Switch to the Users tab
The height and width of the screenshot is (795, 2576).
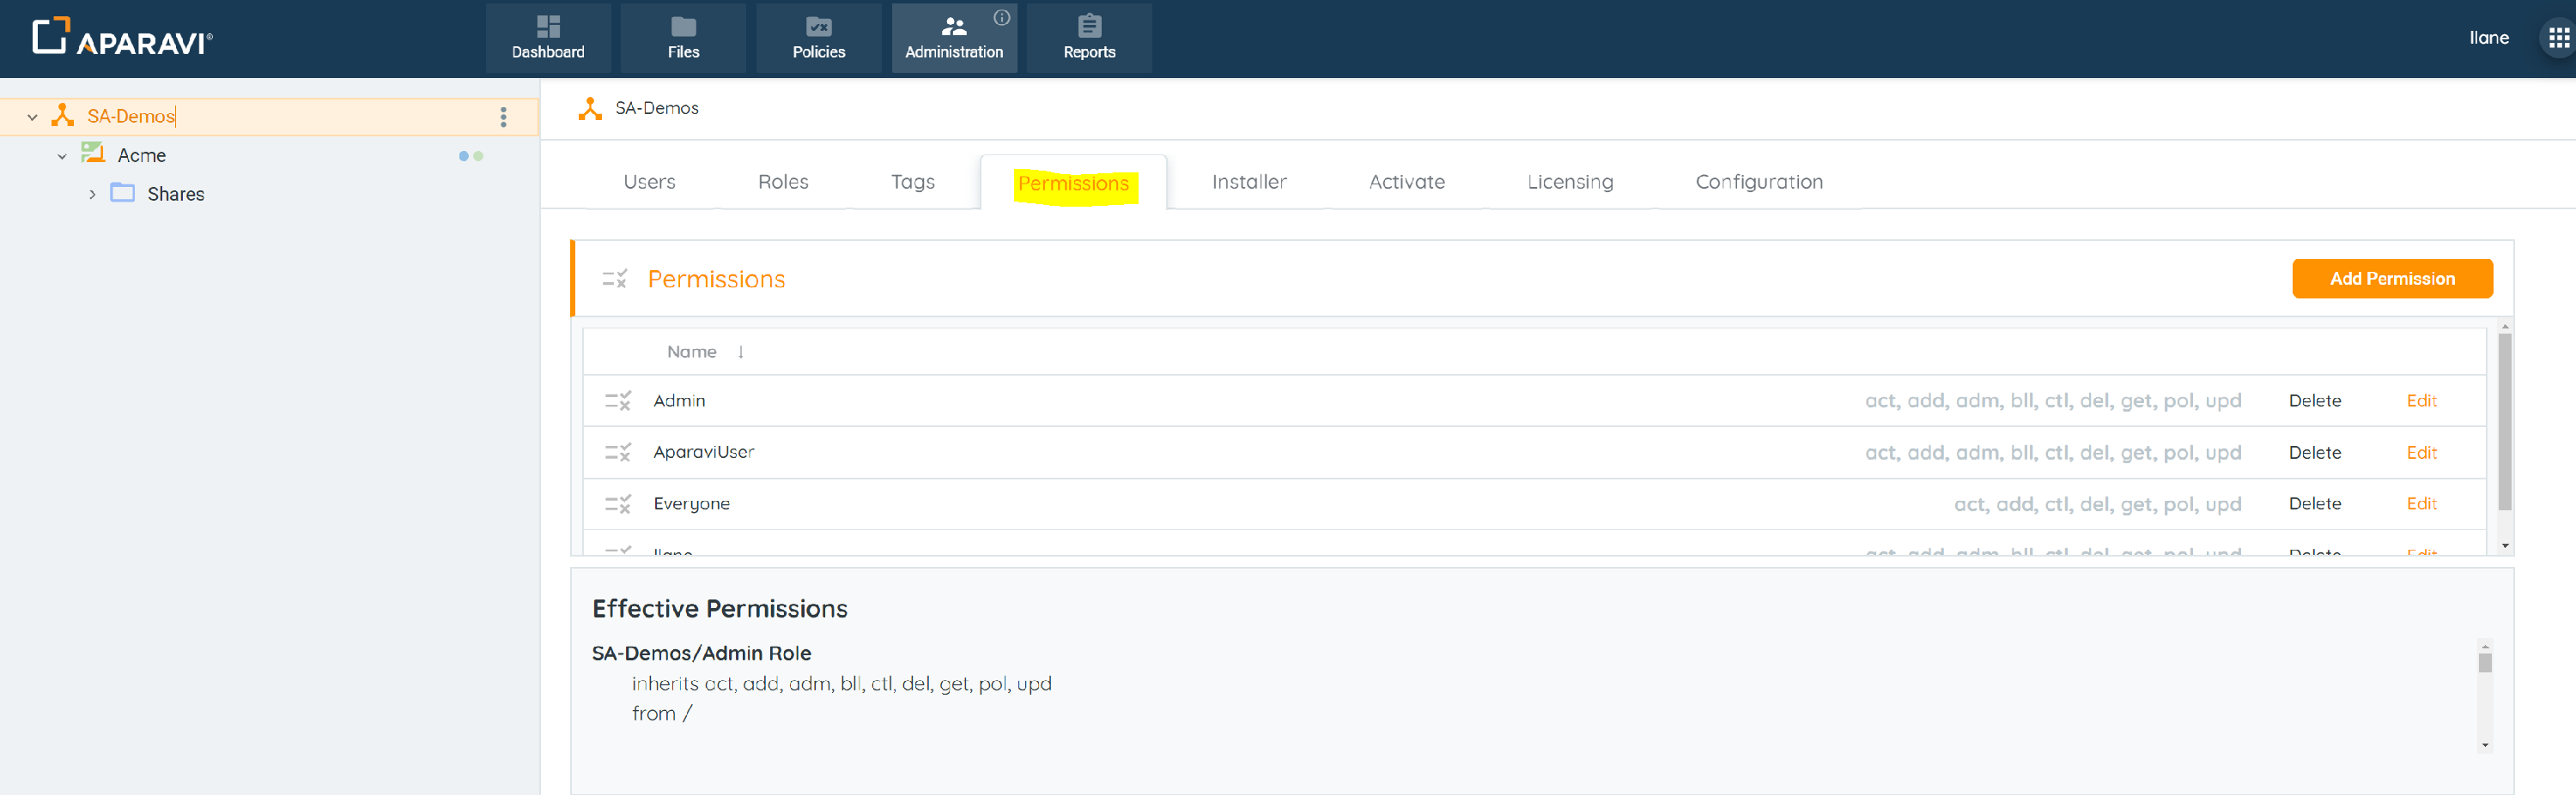(x=649, y=182)
